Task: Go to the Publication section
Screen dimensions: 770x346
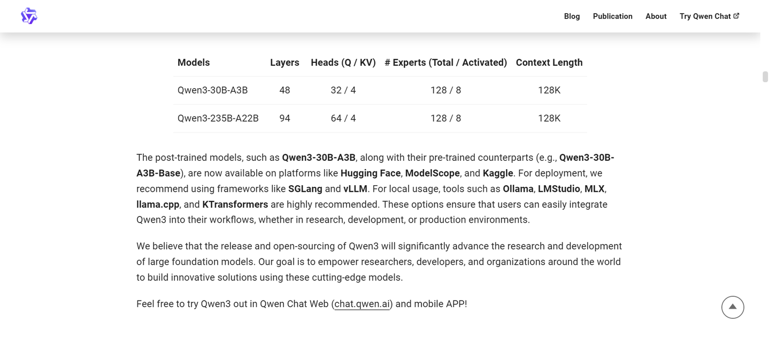Action: pyautogui.click(x=612, y=16)
